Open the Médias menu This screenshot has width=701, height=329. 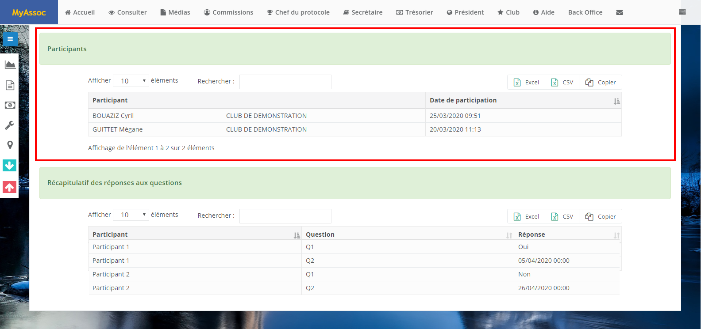point(175,12)
